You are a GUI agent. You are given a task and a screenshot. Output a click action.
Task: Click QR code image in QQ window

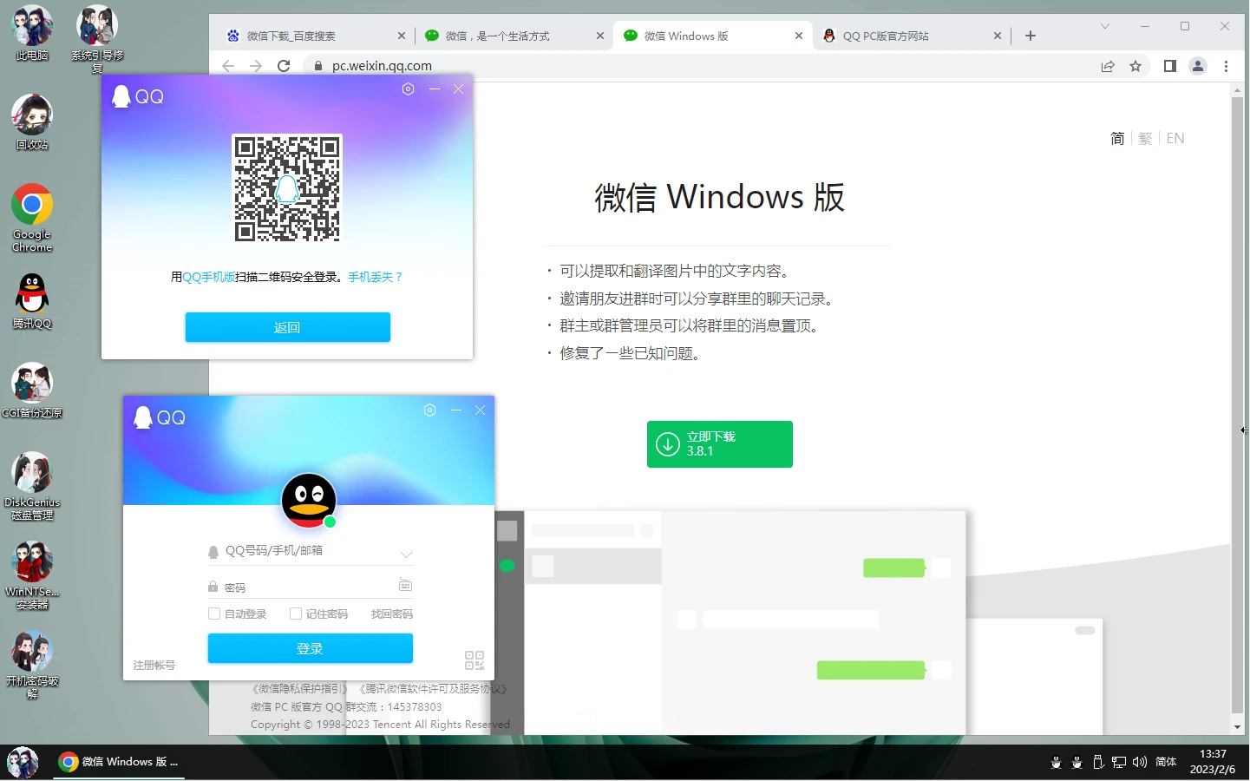pyautogui.click(x=287, y=188)
